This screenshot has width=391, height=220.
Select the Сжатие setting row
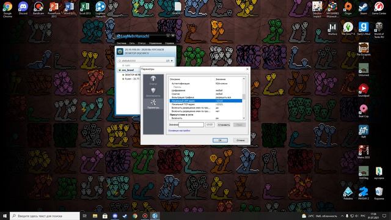click(x=205, y=94)
